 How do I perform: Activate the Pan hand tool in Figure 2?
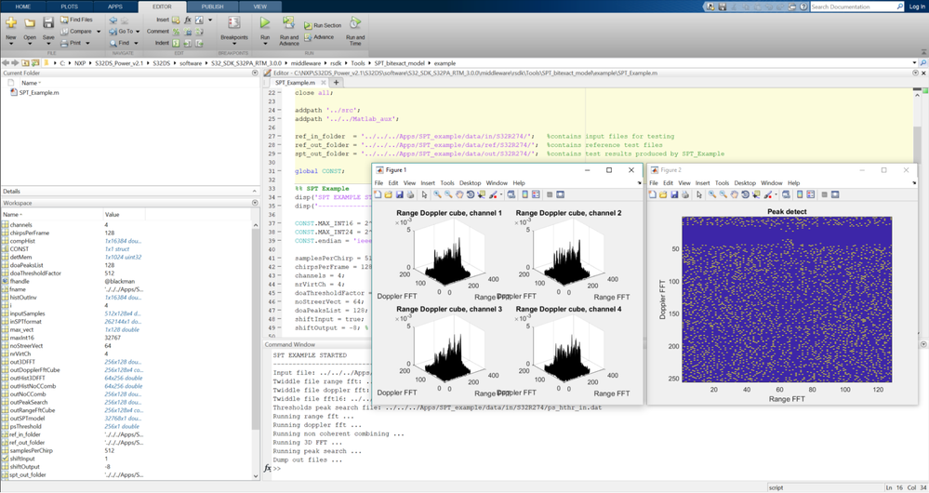(x=735, y=195)
